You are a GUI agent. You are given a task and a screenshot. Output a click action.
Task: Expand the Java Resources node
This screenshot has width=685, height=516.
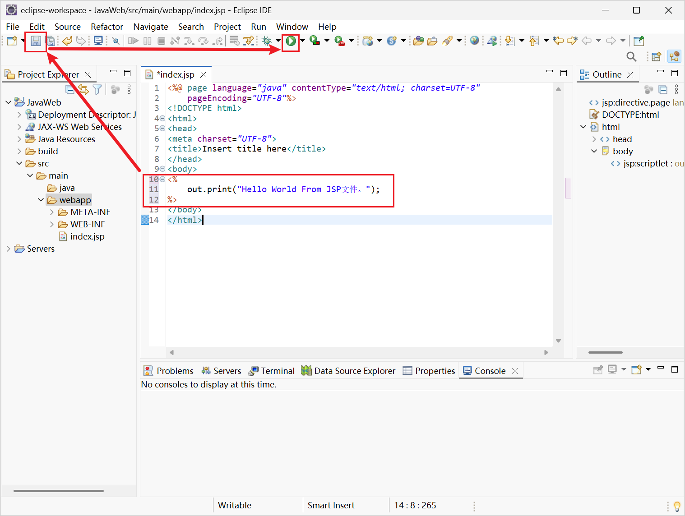click(19, 139)
